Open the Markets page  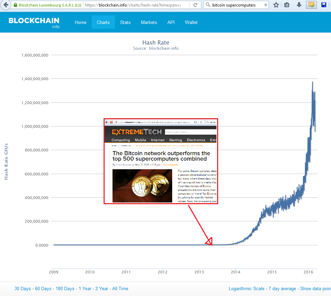click(149, 22)
